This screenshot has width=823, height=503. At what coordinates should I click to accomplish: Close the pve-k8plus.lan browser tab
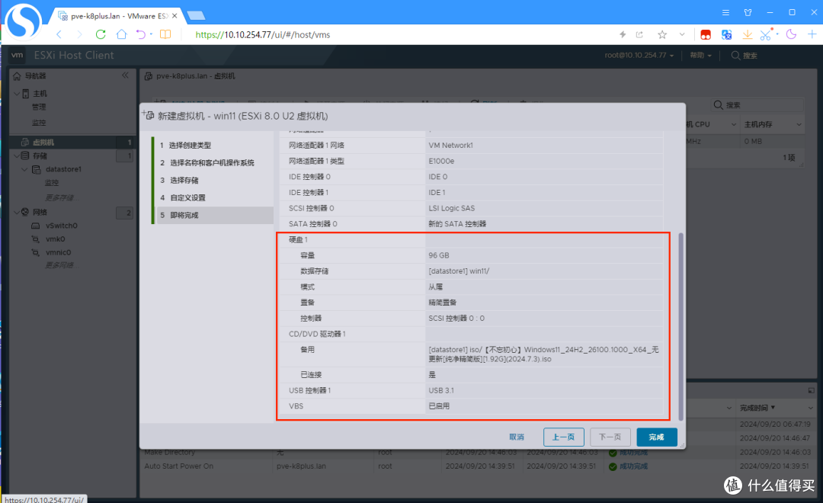click(175, 16)
